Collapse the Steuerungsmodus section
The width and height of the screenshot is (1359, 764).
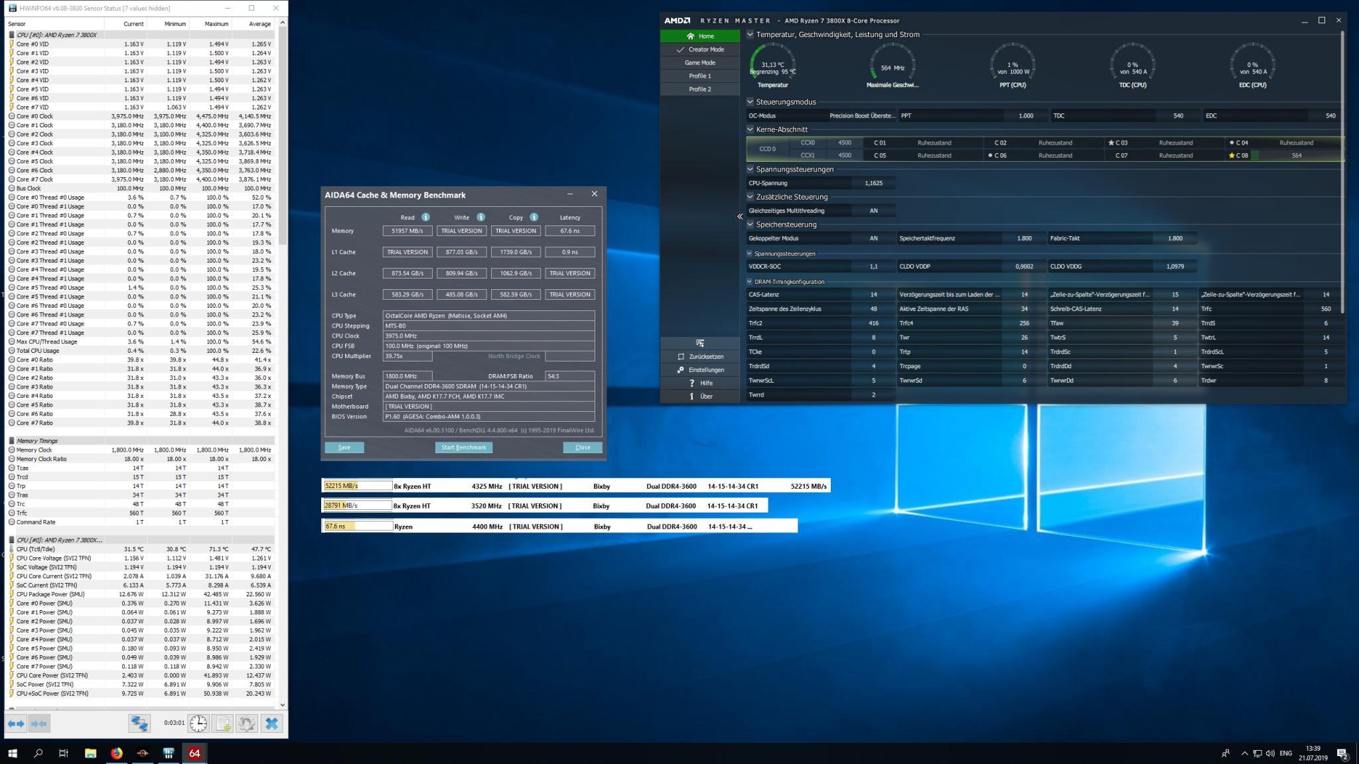tap(751, 102)
